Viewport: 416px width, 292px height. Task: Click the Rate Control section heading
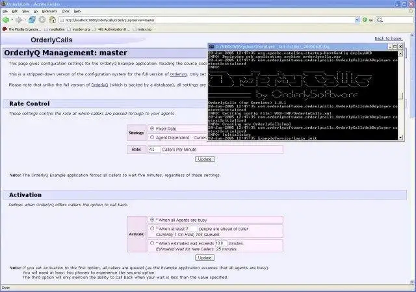click(x=29, y=104)
